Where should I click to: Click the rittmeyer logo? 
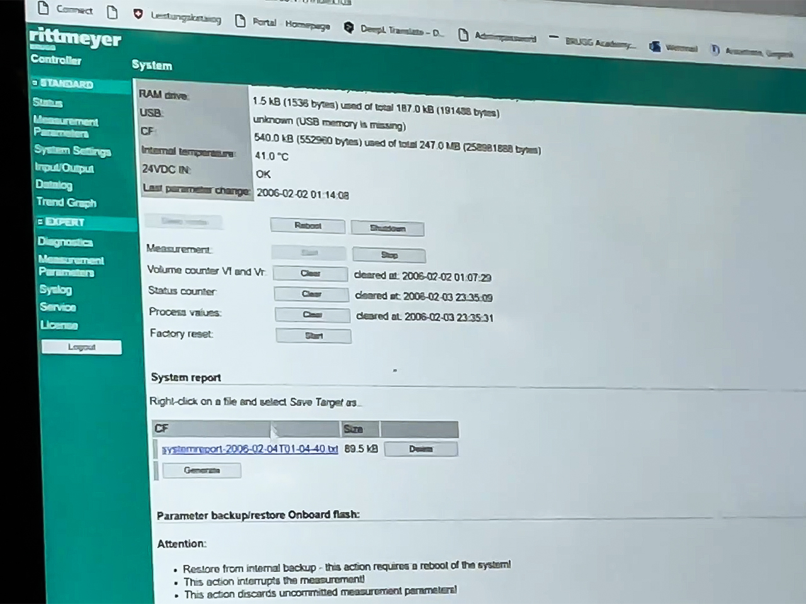[75, 39]
